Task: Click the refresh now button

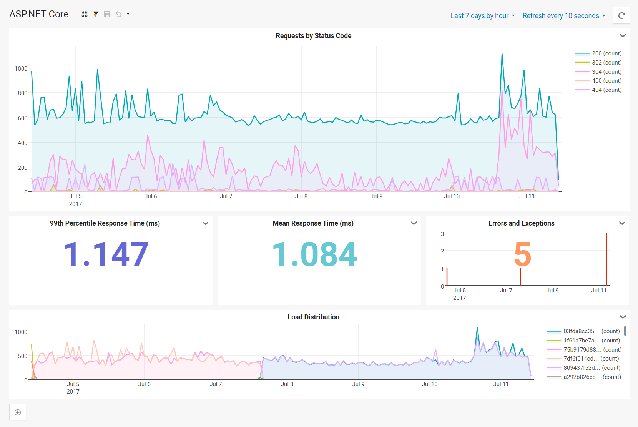Action: [621, 16]
